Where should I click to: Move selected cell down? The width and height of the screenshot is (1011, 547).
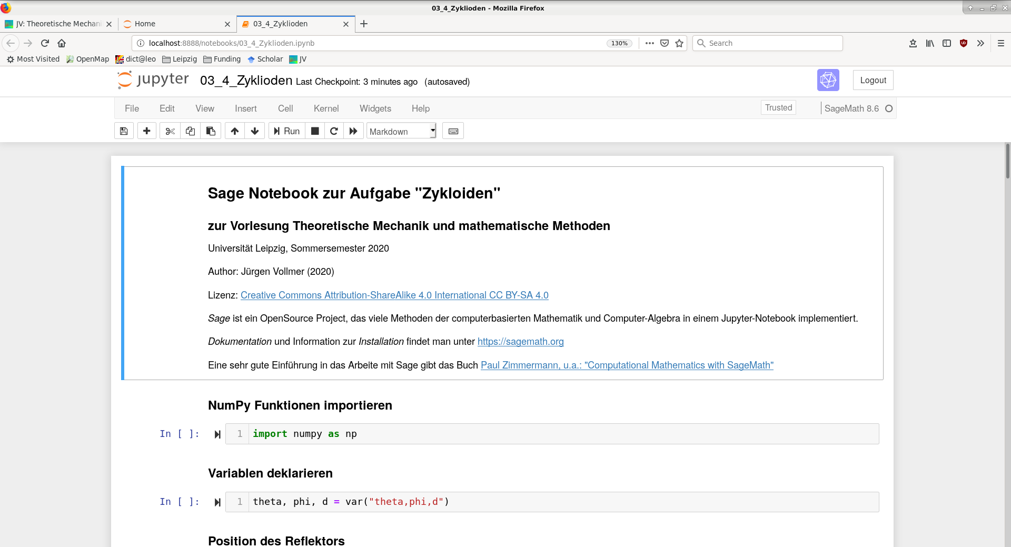(x=255, y=131)
